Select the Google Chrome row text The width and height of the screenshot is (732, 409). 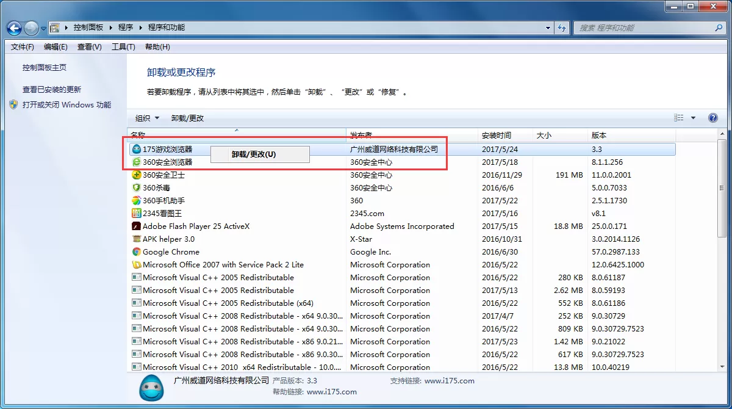(171, 252)
